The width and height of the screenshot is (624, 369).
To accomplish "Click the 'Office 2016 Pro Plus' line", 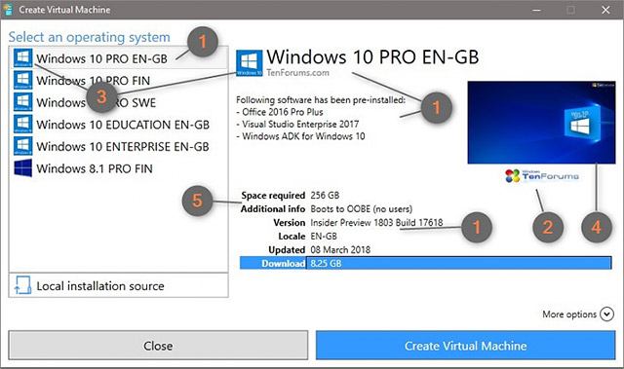I will click(280, 112).
